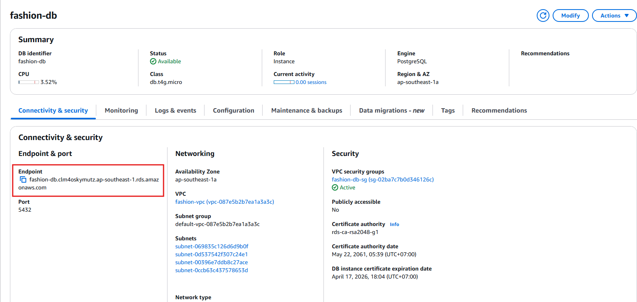The width and height of the screenshot is (637, 302).
Task: Click the April 17, 2026 expiration date
Action: 375,277
